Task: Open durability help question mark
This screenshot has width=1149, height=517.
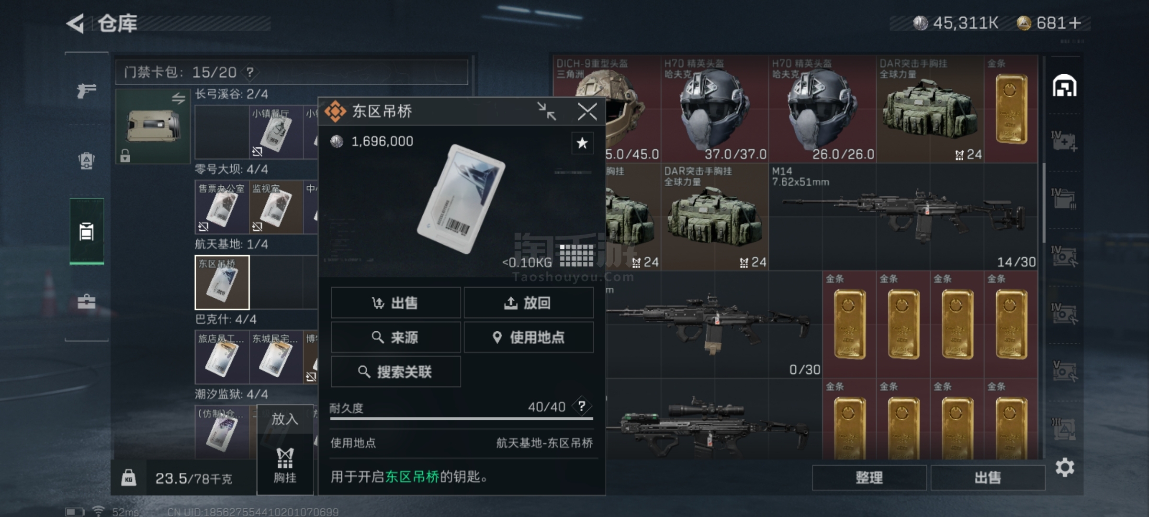Action: 582,406
